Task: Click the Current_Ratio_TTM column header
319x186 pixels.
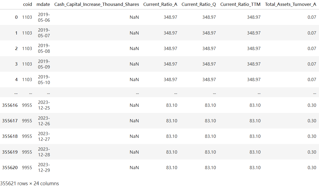Action: pos(240,4)
